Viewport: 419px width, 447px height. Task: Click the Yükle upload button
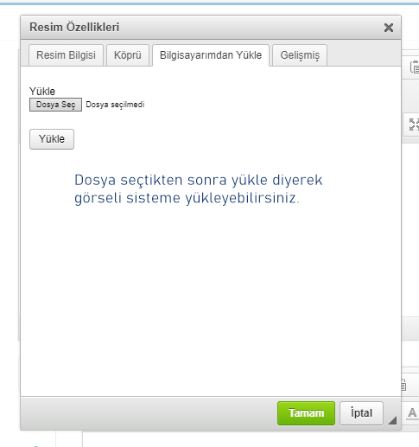pos(52,139)
